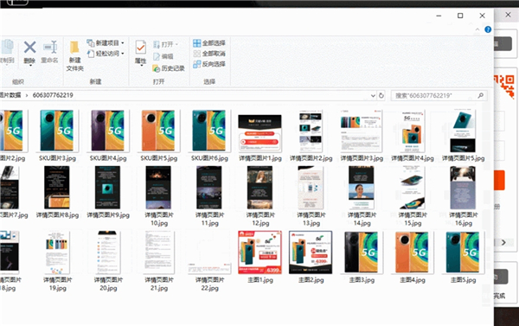Click the Rename (重命名) icon
This screenshot has height=326, width=519.
[49, 52]
